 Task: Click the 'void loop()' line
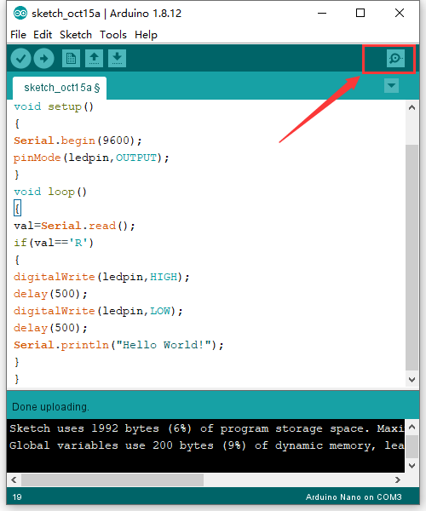[50, 192]
